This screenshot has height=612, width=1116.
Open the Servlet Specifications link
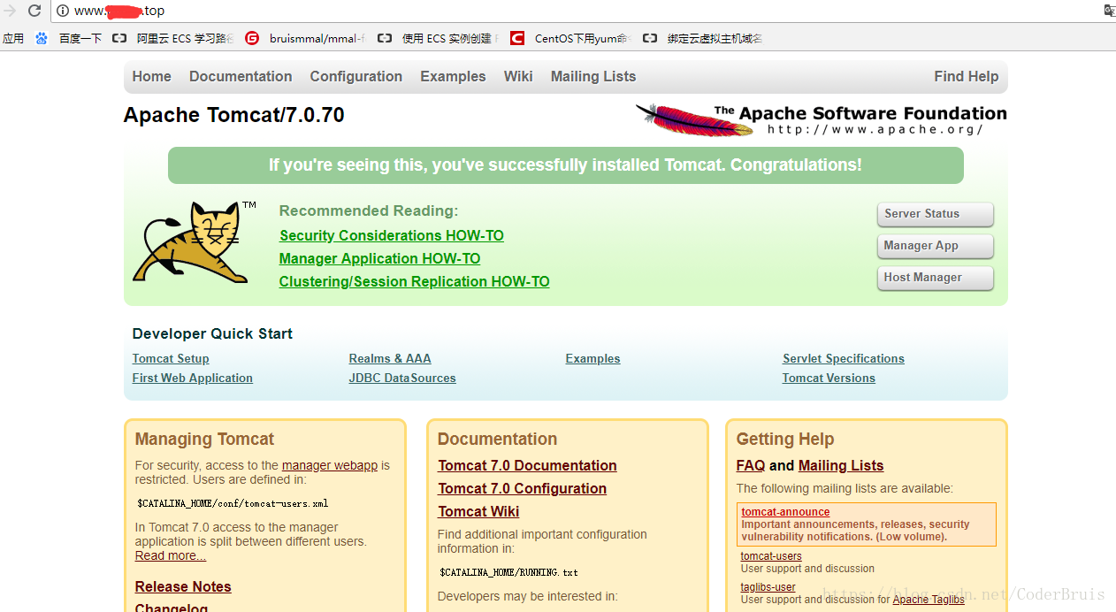(x=844, y=358)
